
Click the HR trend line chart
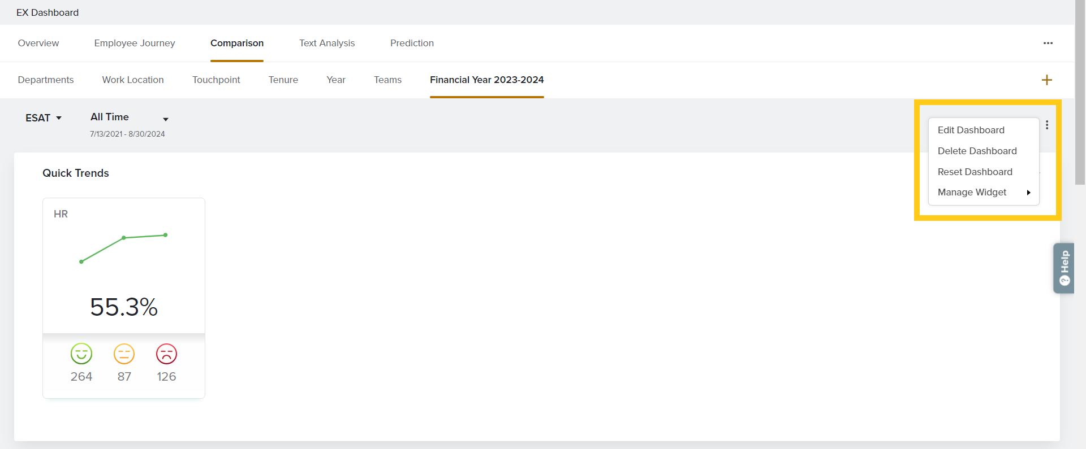click(123, 247)
